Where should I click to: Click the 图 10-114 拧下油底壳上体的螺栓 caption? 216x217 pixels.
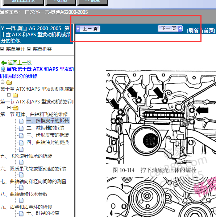click(154, 170)
